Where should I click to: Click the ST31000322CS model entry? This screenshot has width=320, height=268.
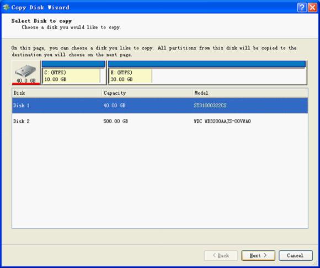point(210,106)
